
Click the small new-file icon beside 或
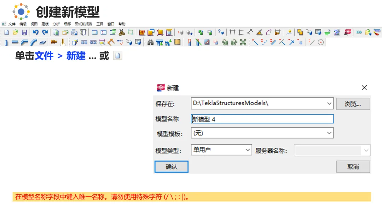click(118, 56)
